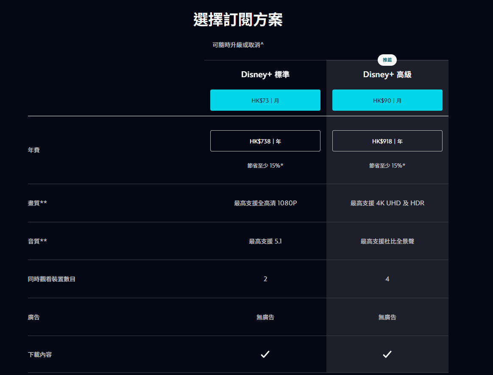Viewport: 493px width, 375px height.
Task: Click the 選擇訂閱方案 page title
Action: pyautogui.click(x=238, y=20)
